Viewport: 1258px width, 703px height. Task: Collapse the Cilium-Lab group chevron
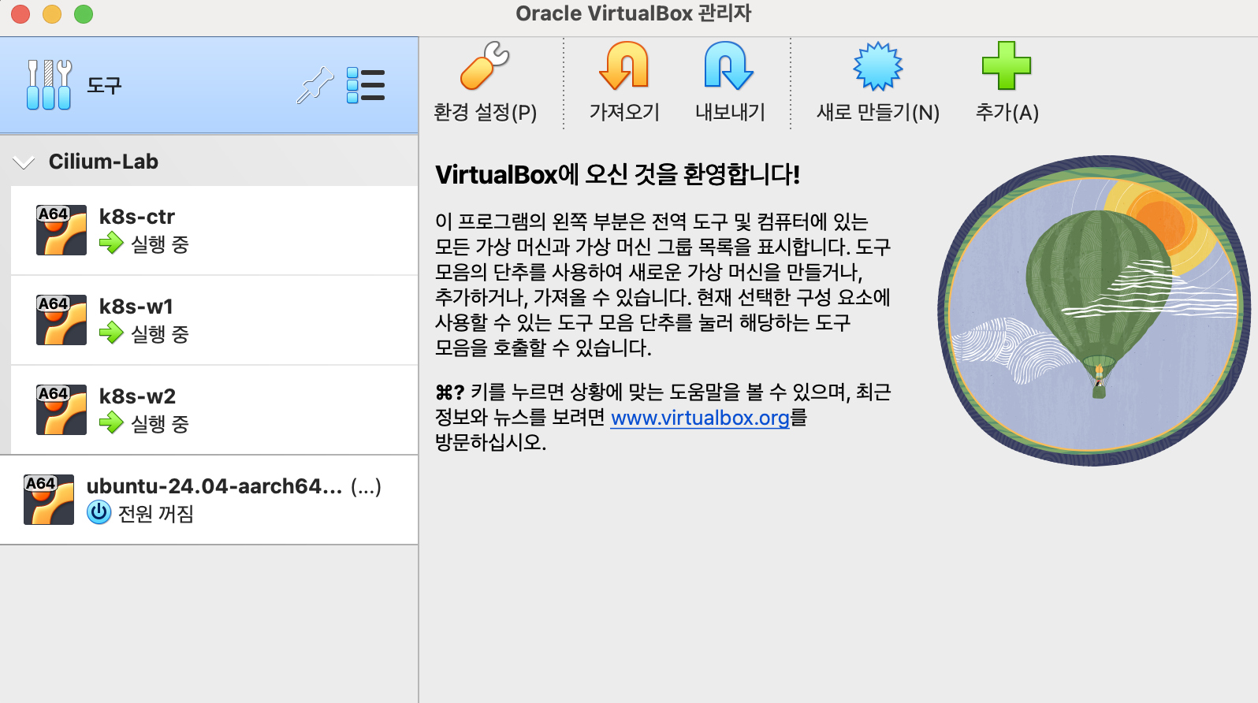click(24, 162)
